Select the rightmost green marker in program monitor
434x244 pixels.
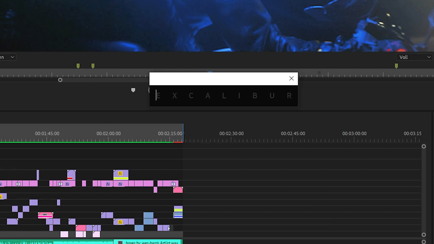tap(396, 66)
